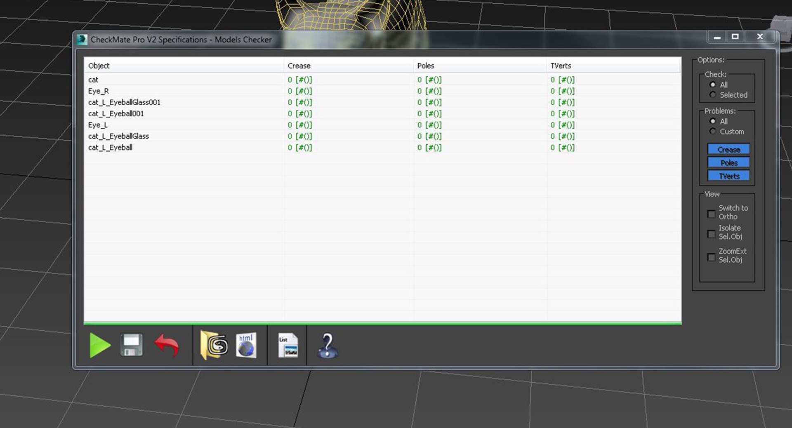Select the Check Selected radio button
792x428 pixels.
(x=712, y=95)
